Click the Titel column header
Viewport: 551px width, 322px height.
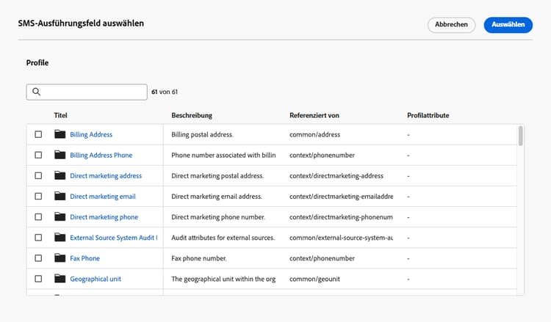click(61, 116)
